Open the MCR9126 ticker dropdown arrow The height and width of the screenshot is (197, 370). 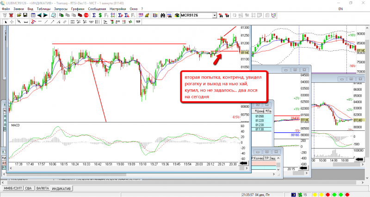(x=214, y=15)
